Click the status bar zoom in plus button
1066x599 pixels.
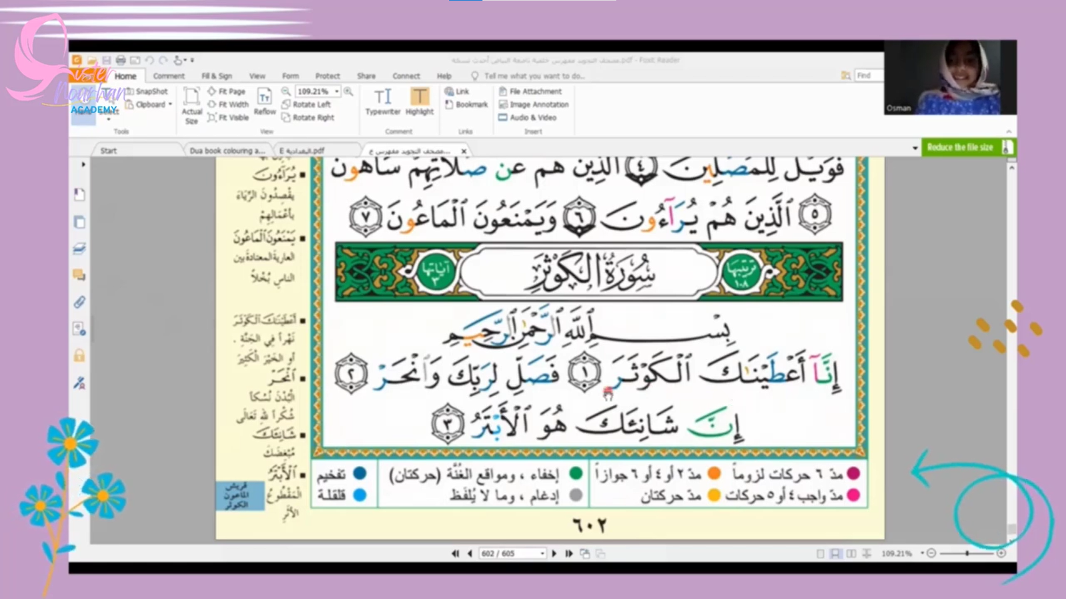(1001, 553)
